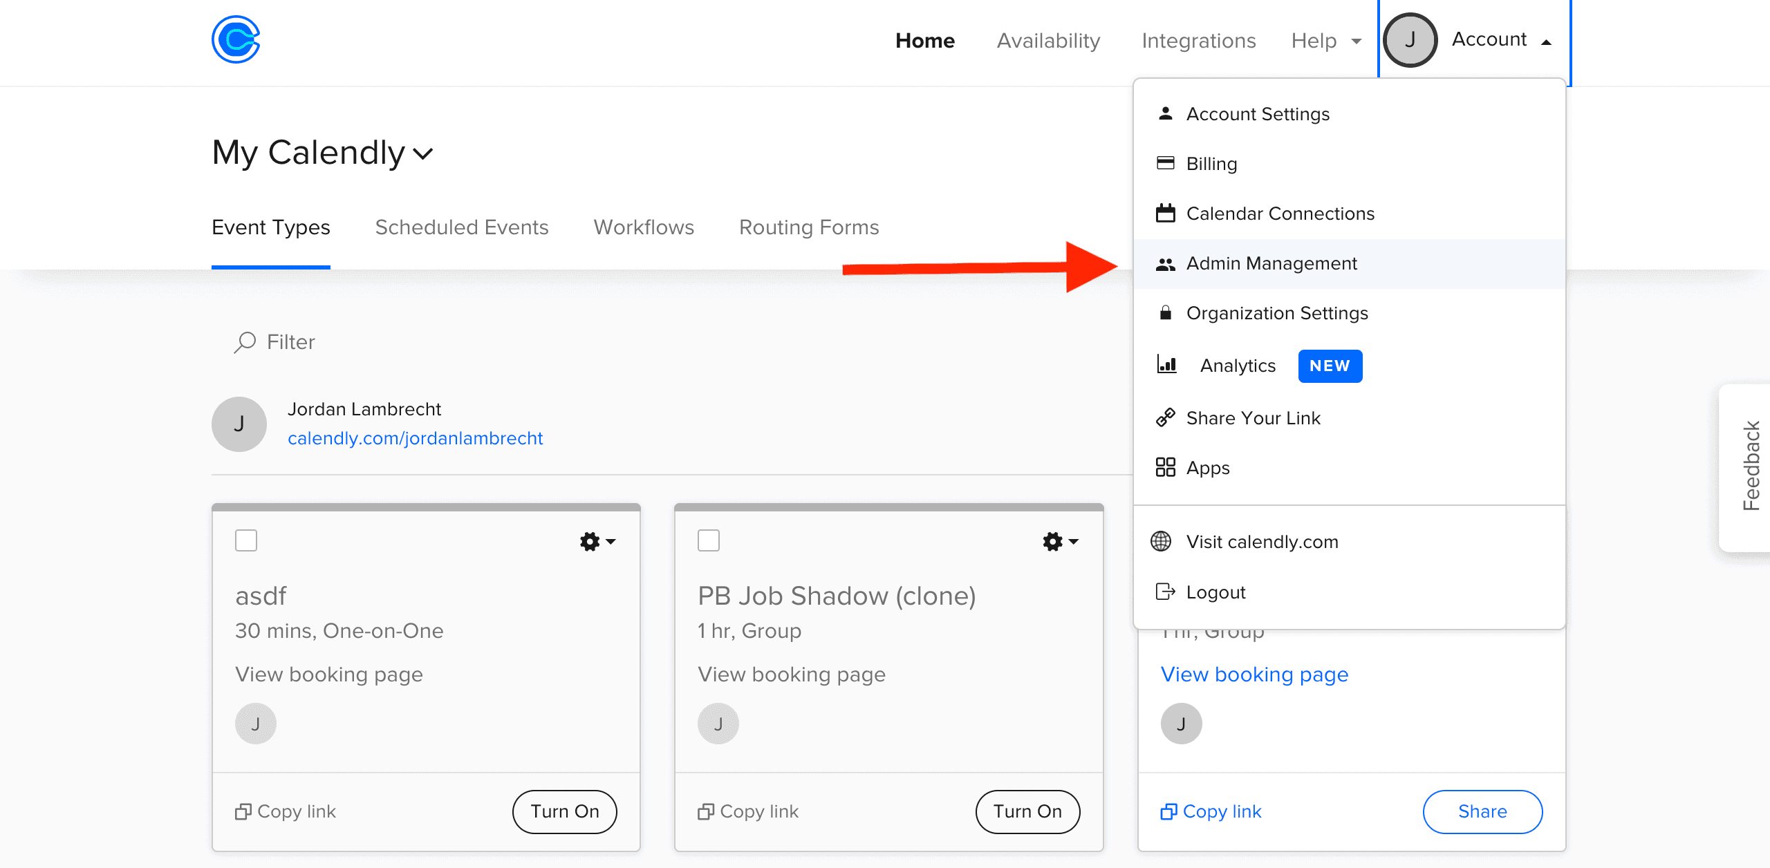Viewport: 1770px width, 868px height.
Task: Select Calendar Connections menu item
Action: (1350, 214)
